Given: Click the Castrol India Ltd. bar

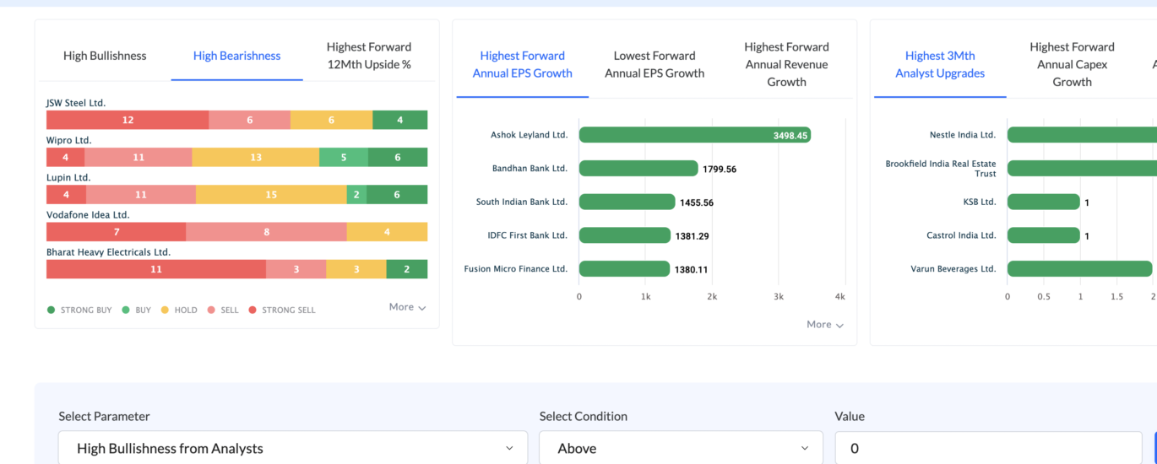Looking at the screenshot, I should (1044, 235).
